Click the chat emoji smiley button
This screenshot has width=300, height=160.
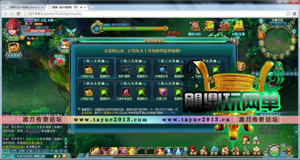tap(55, 156)
